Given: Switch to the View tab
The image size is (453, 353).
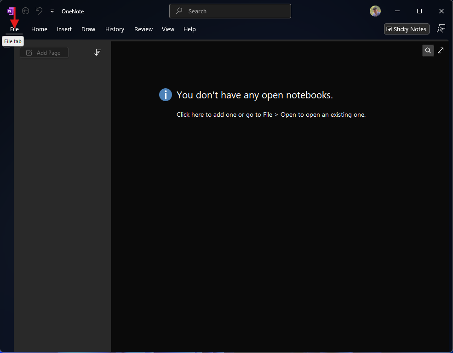Looking at the screenshot, I should (168, 29).
